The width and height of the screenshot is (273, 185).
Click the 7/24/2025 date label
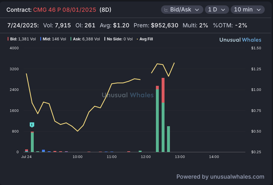pos(23,25)
